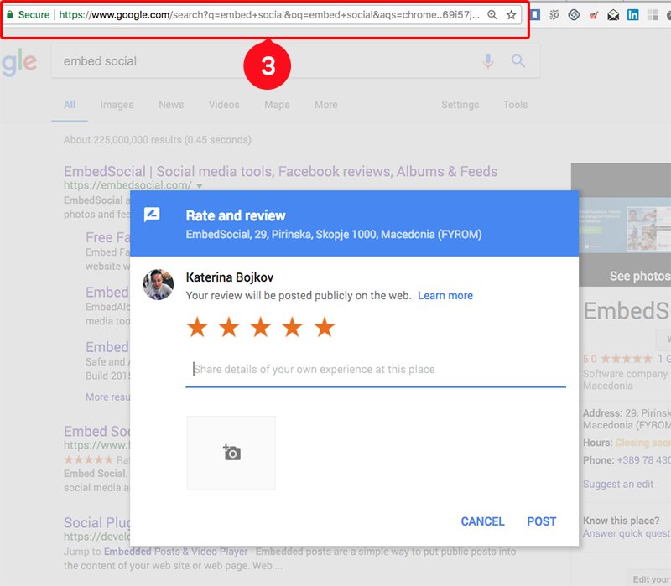Open the More search menu
The image size is (671, 586).
tap(326, 105)
